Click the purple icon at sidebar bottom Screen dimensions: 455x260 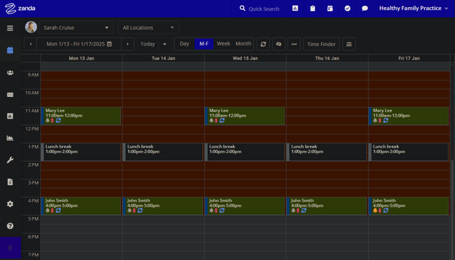point(11,247)
